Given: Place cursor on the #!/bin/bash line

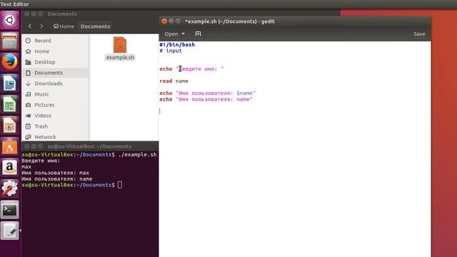Looking at the screenshot, I should (177, 44).
